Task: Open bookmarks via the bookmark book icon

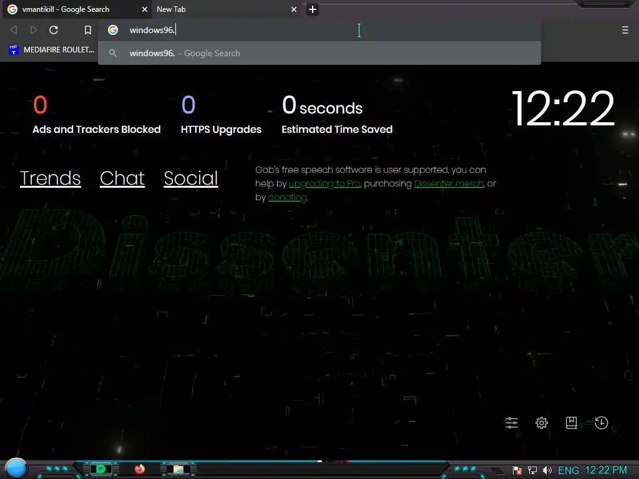Action: [x=572, y=423]
